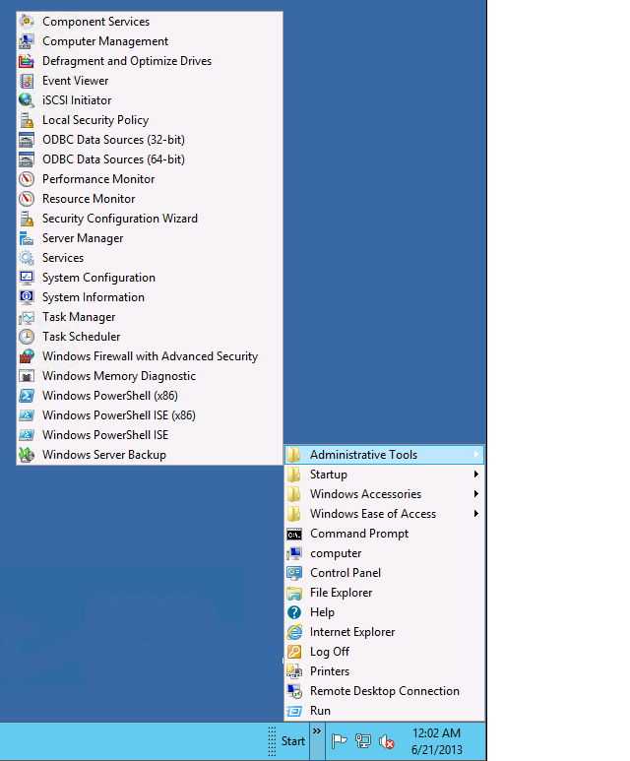Click the Computer Management icon
This screenshot has height=761, width=630.
point(27,41)
